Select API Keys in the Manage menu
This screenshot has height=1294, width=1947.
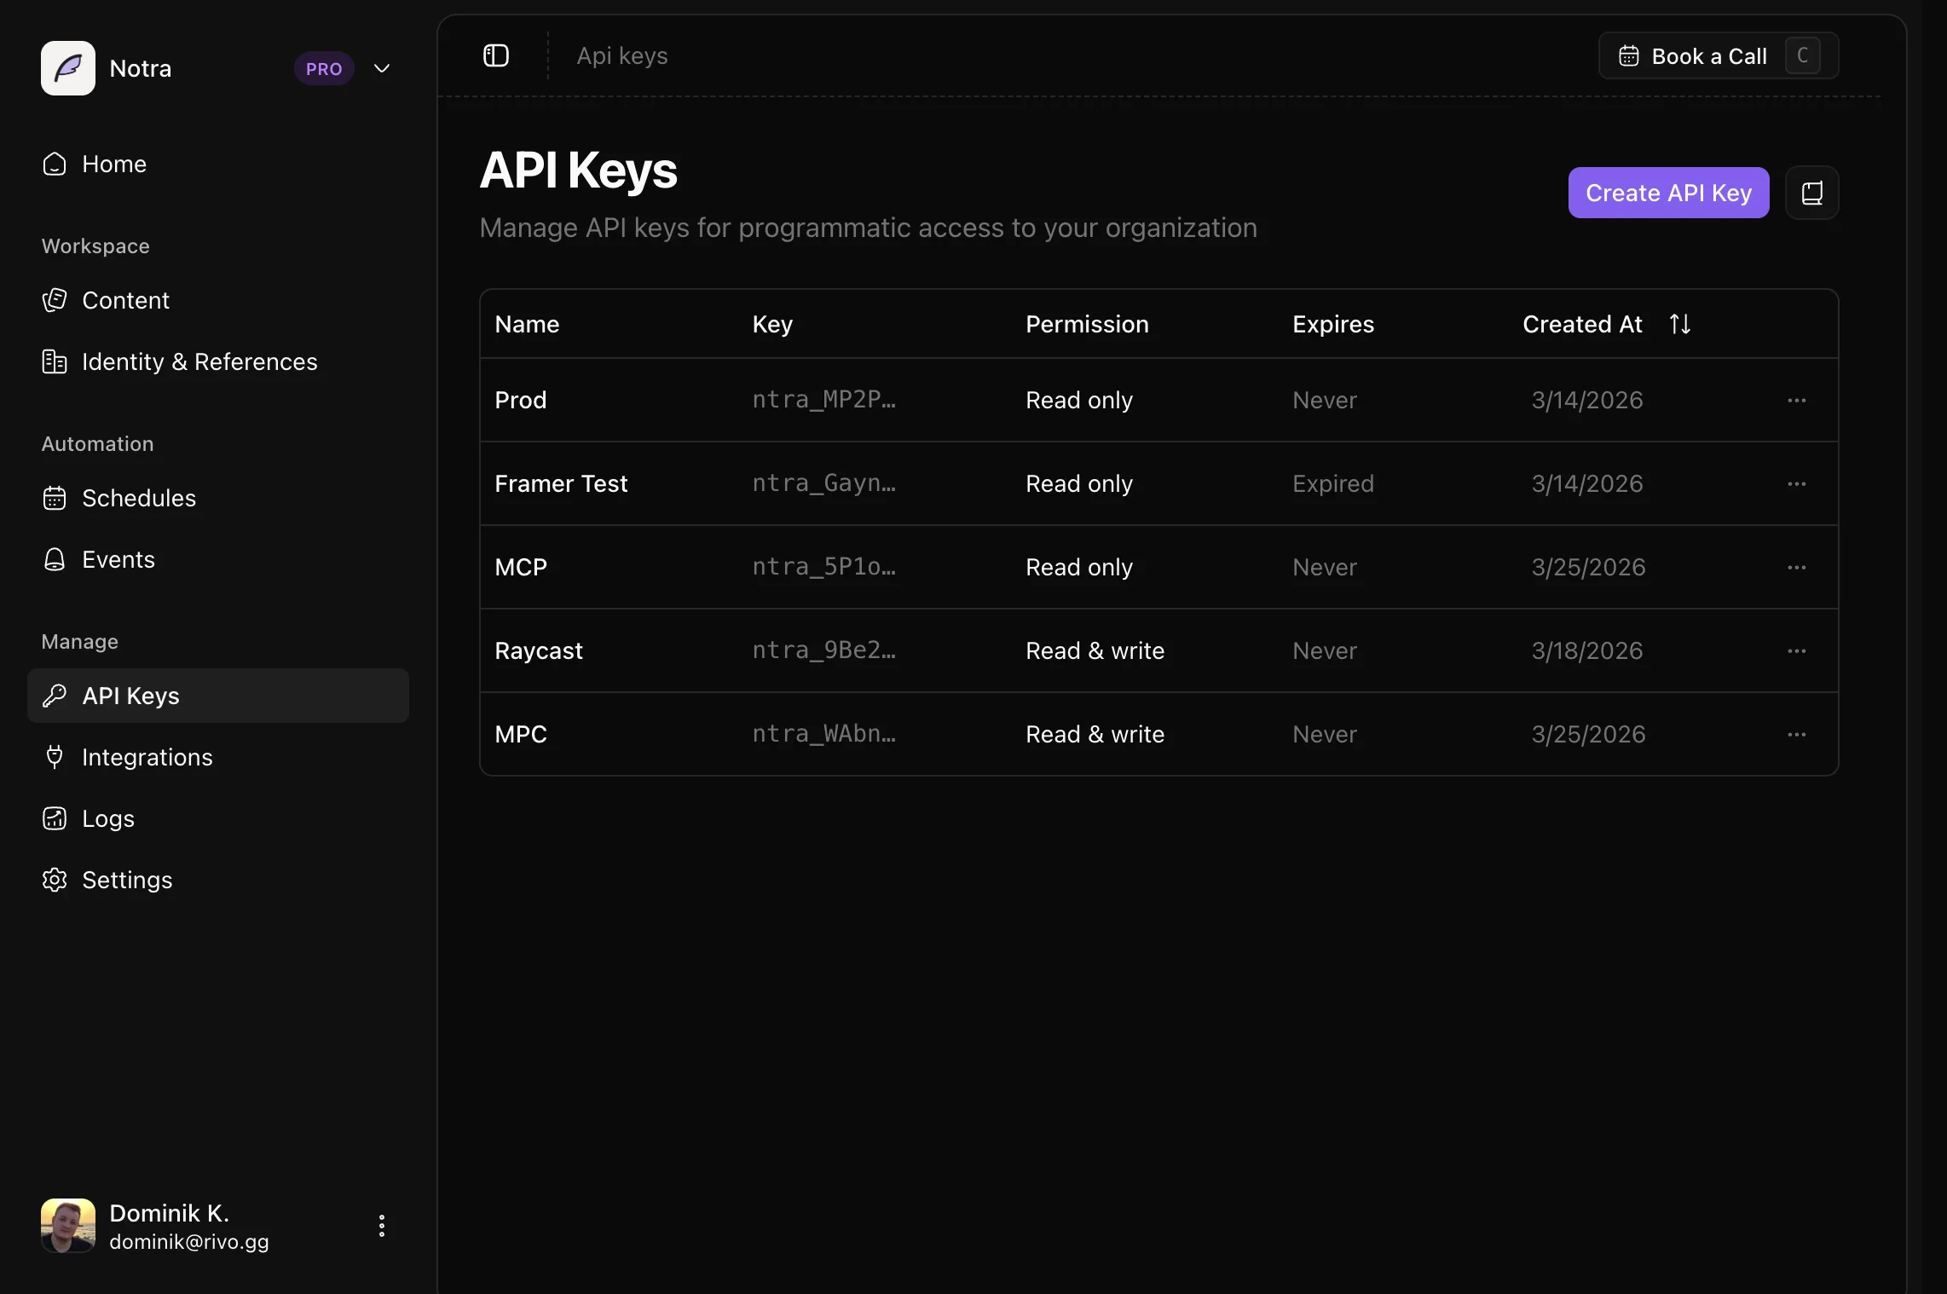click(x=130, y=695)
